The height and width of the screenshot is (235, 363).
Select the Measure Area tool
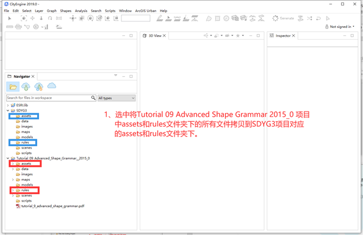pos(18,27)
